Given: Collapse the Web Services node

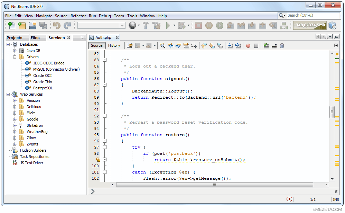Looking at the screenshot, I should pos(8,94).
